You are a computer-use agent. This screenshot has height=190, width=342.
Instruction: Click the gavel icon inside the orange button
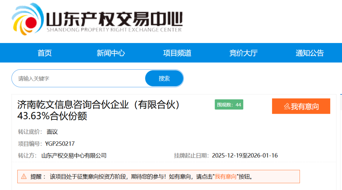(287, 106)
